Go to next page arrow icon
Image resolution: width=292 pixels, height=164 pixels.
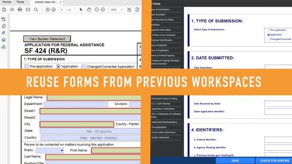tap(54, 10)
